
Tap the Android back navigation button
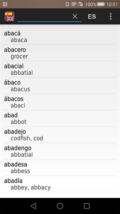33,206
